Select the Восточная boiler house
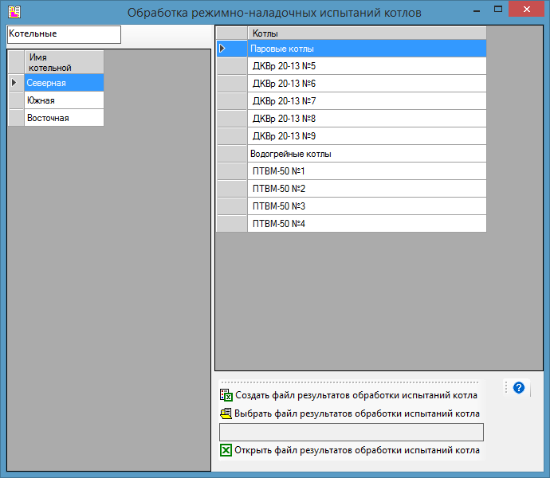The height and width of the screenshot is (478, 550). (x=63, y=118)
